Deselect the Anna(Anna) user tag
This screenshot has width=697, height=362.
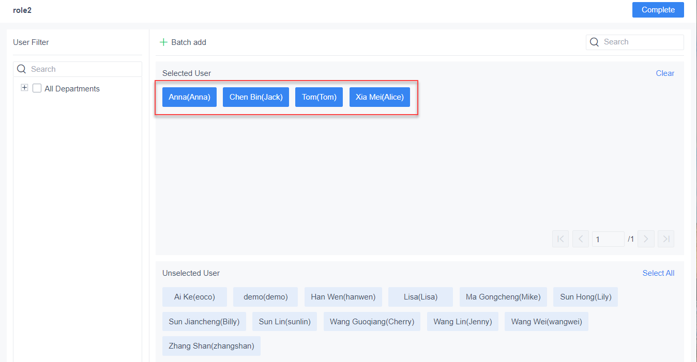point(189,97)
